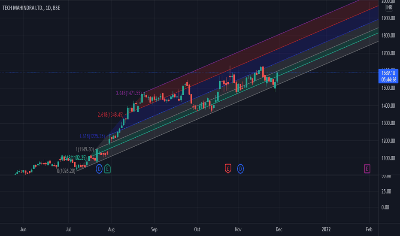The image size is (400, 236).
Task: Click price axis value 1900.00
Action: point(388,18)
